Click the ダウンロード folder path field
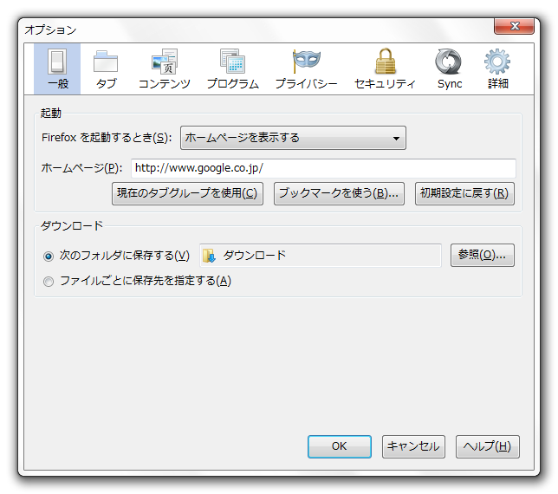The height and width of the screenshot is (494, 558). 321,255
